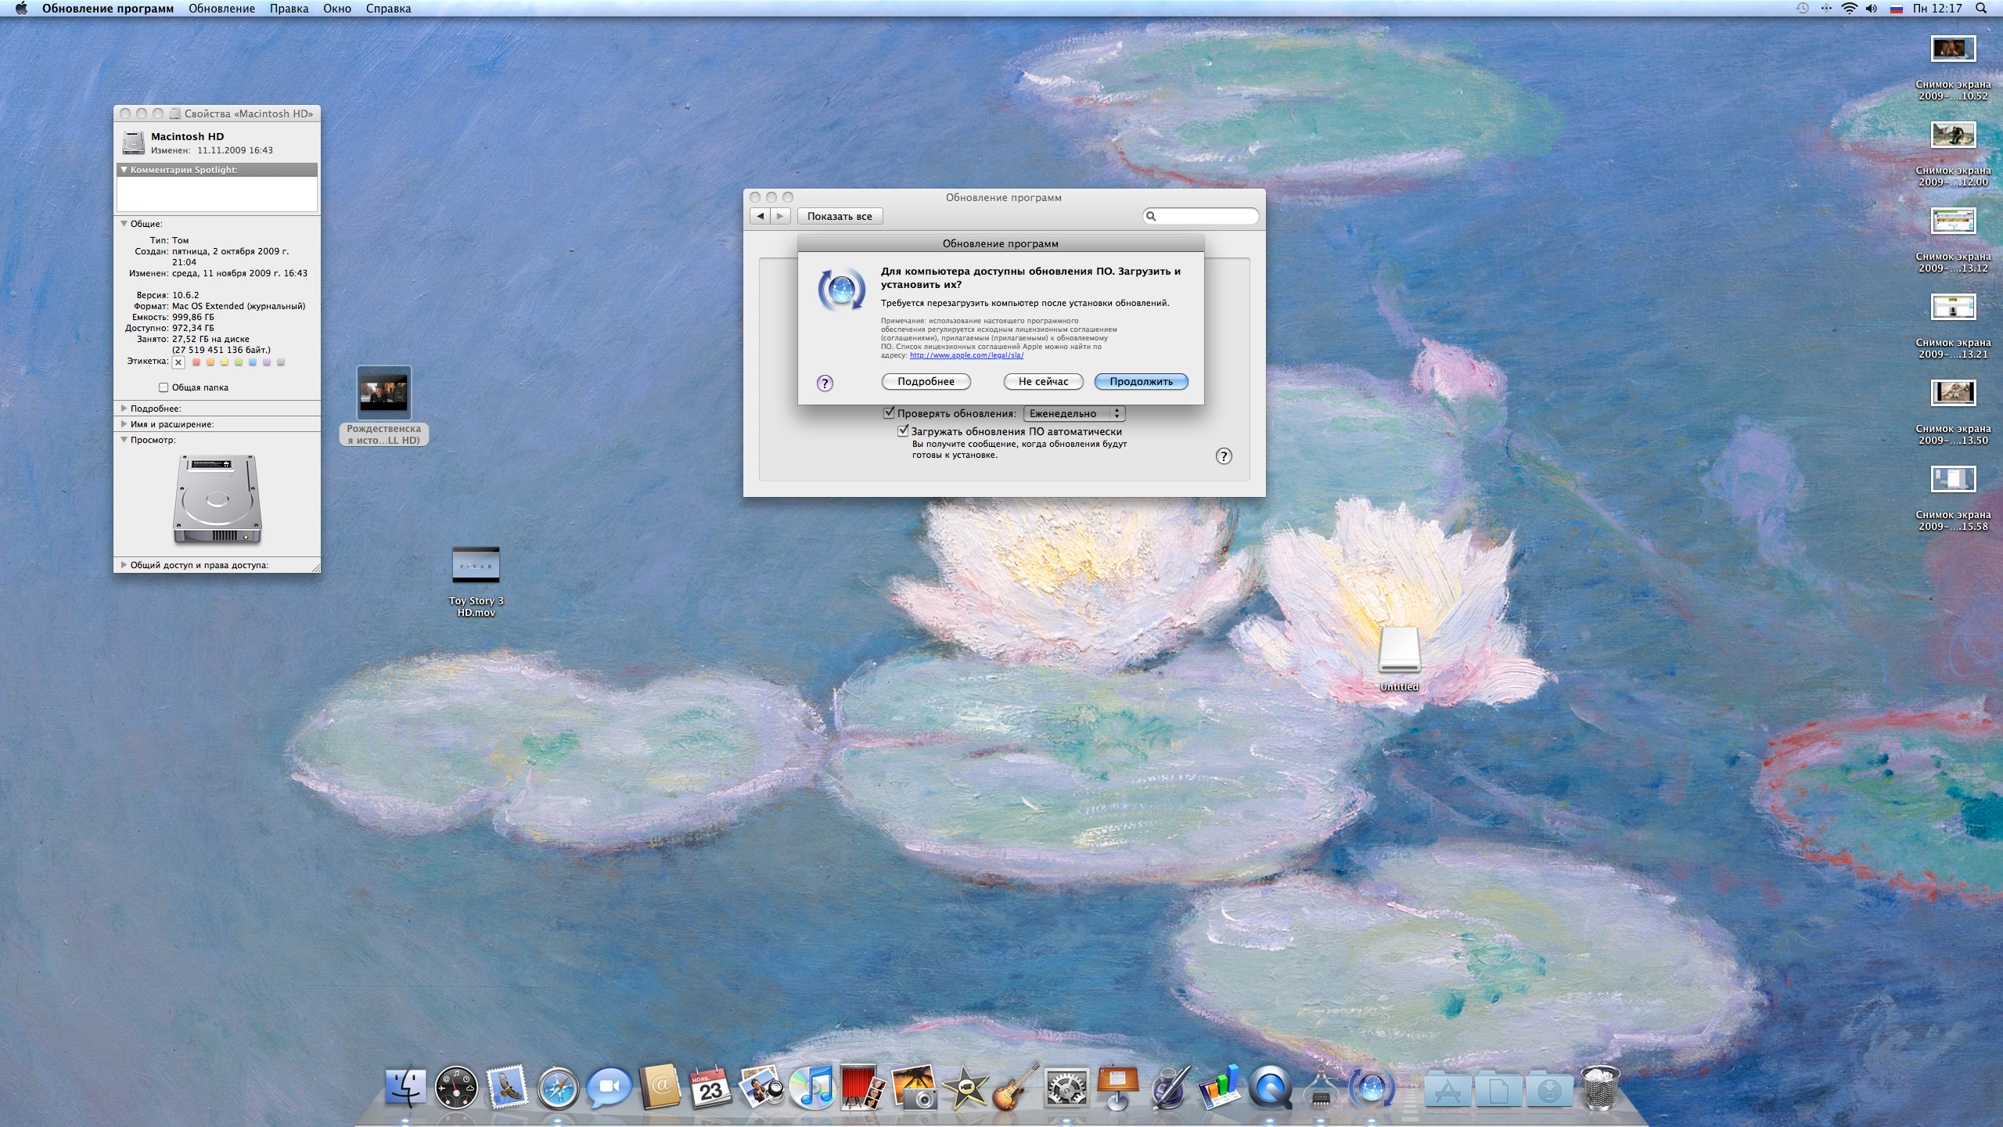Click the Wi-Fi status icon in menu bar

point(1850,9)
